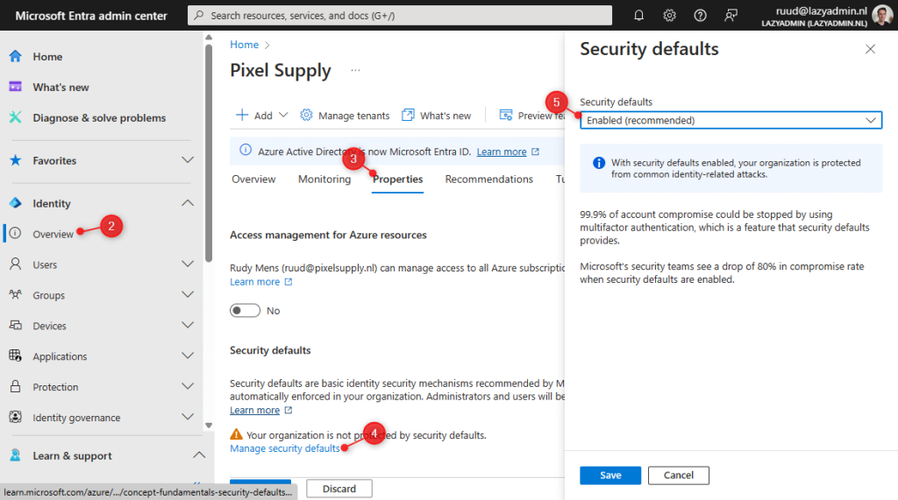
Task: Click the help question mark icon
Action: click(x=700, y=15)
